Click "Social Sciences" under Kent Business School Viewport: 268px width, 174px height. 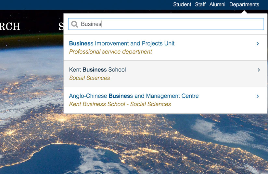pyautogui.click(x=90, y=78)
